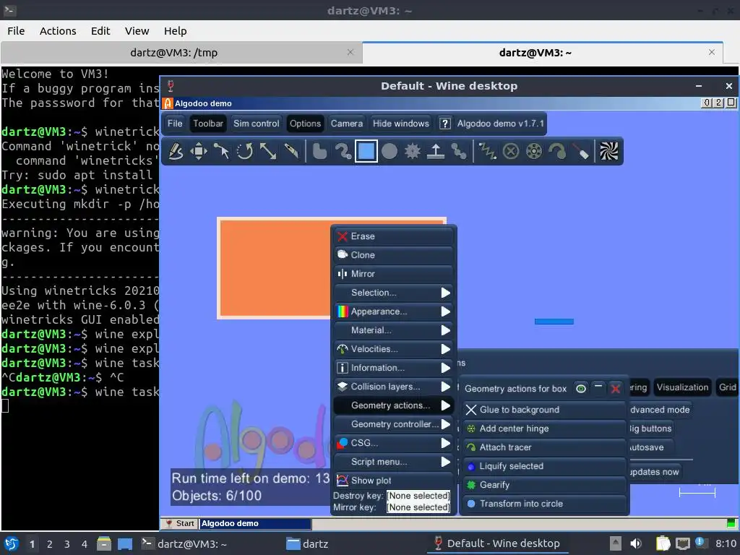This screenshot has height=555, width=740.
Task: Select the small blue rectangle object in scene
Action: click(x=554, y=322)
